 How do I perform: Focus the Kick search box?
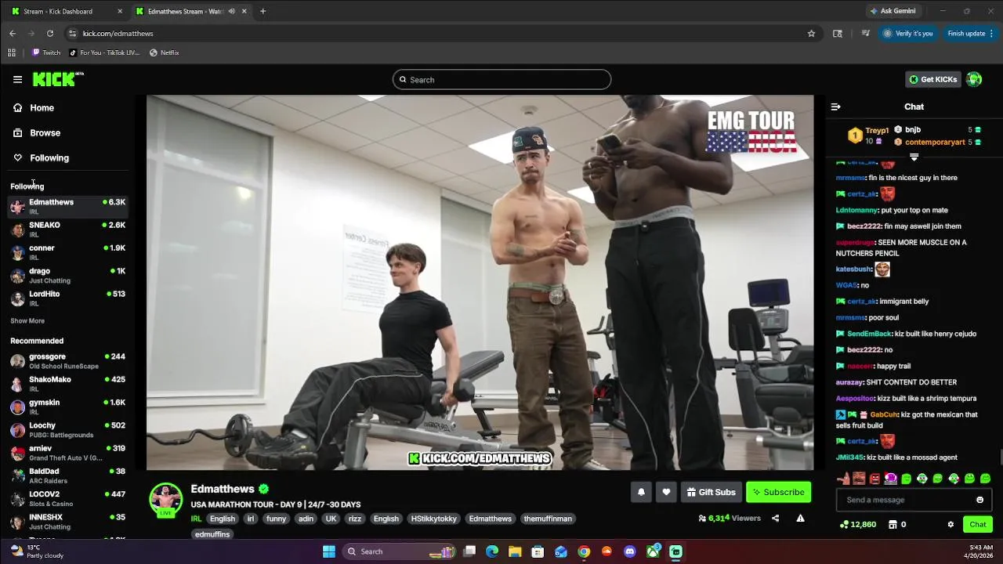pos(501,79)
